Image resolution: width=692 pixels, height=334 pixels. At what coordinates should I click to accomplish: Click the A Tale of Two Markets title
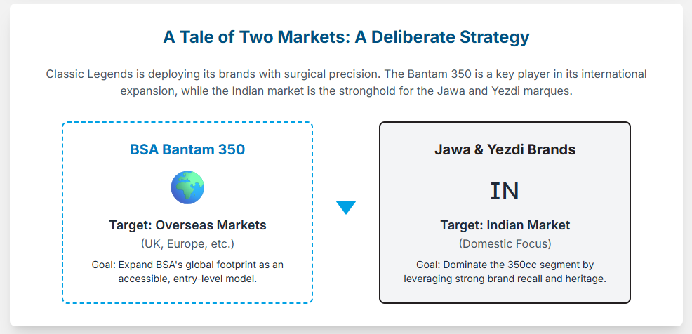coord(346,37)
